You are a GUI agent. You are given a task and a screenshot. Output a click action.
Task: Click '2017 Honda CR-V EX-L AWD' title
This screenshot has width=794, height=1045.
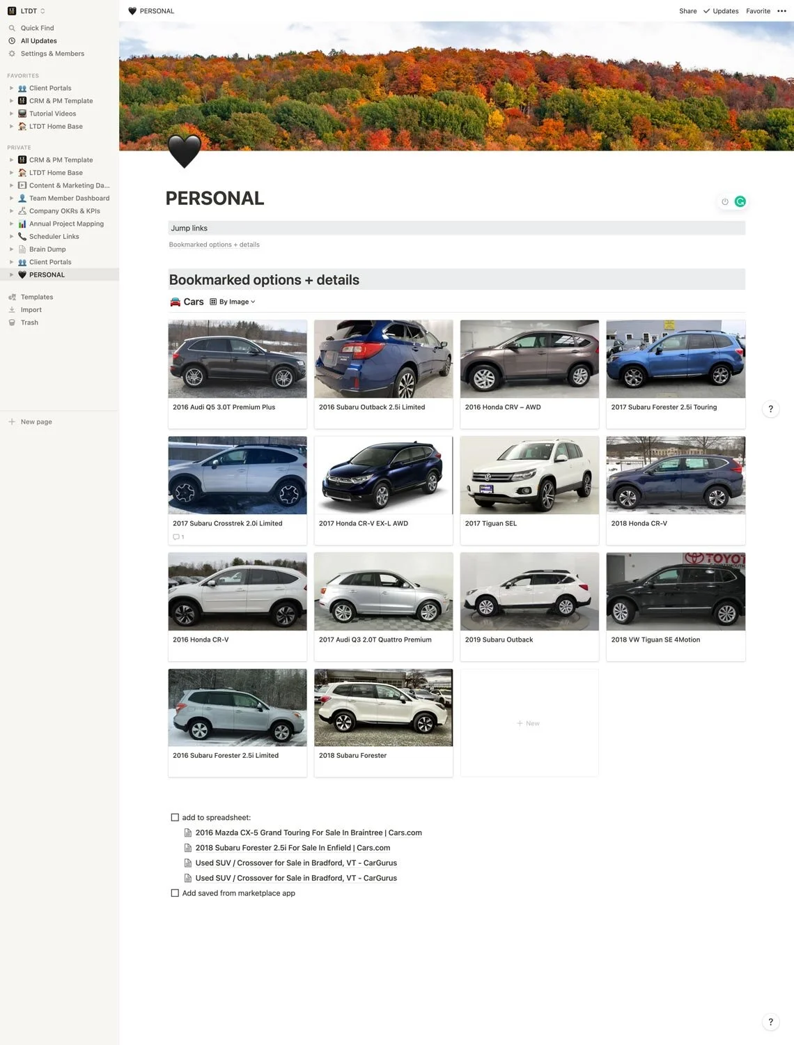(x=364, y=523)
